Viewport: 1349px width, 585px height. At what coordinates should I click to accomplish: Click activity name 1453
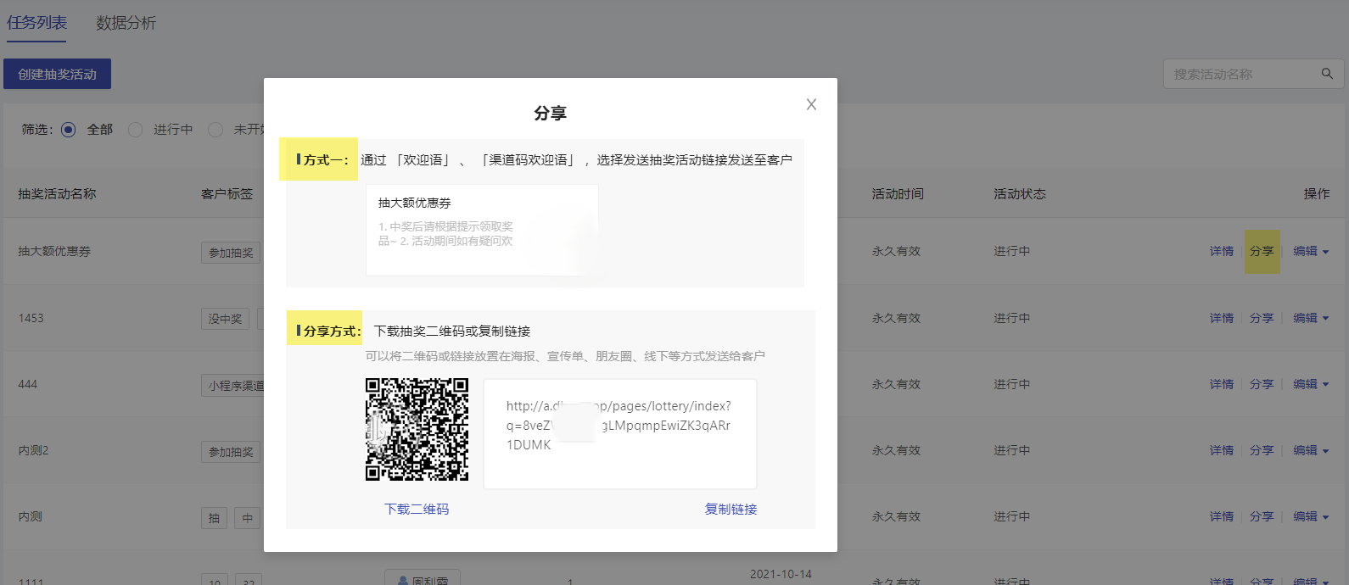coord(31,318)
